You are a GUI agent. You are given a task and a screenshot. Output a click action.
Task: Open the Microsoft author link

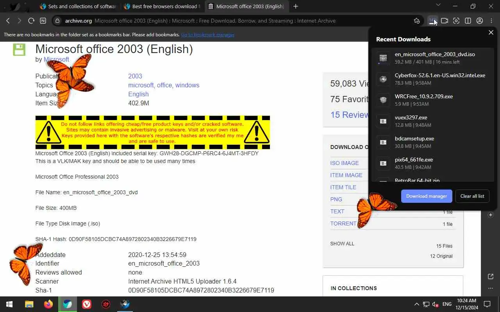[56, 59]
